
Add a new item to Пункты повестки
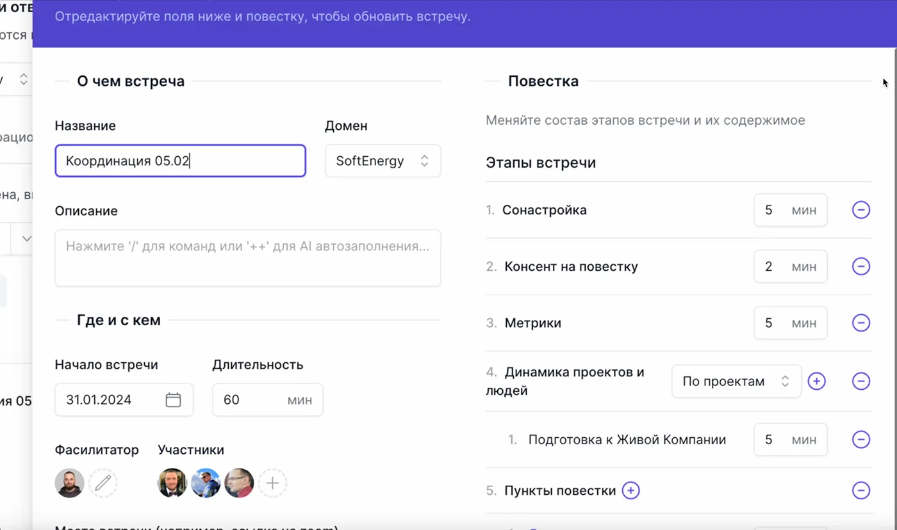click(x=630, y=491)
